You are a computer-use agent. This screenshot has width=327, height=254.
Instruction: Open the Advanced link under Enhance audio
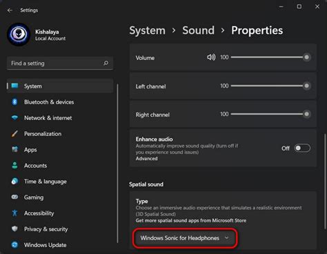[x=146, y=159]
